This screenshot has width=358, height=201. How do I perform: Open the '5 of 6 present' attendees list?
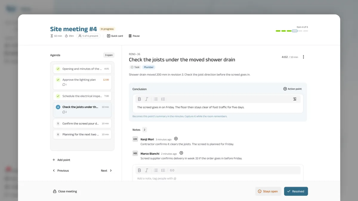(x=88, y=36)
